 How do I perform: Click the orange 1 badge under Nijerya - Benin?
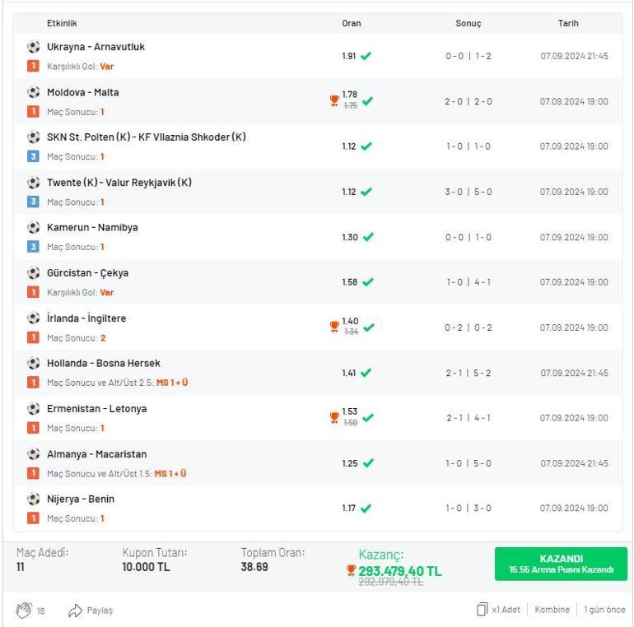tap(33, 518)
